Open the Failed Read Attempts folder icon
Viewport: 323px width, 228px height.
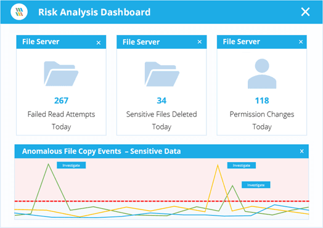(61, 73)
